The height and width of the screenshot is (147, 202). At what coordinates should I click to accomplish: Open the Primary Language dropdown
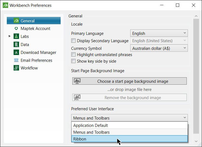click(159, 33)
